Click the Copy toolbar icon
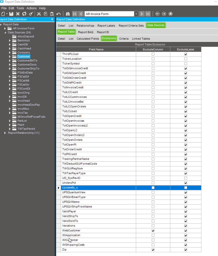 tap(46, 14)
